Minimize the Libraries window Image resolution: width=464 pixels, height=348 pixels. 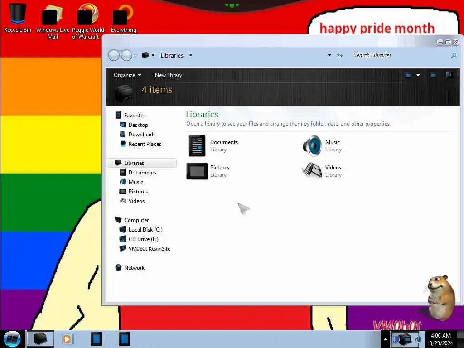pyautogui.click(x=440, y=42)
